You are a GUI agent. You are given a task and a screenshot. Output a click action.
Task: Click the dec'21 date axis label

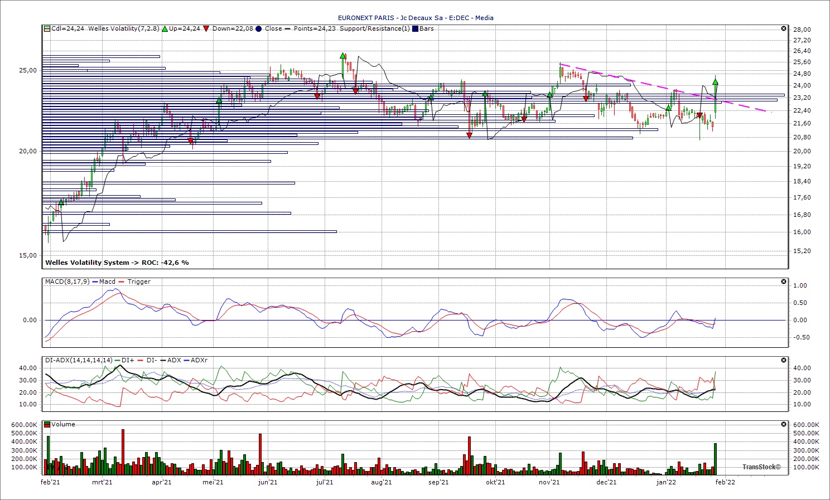(x=606, y=482)
